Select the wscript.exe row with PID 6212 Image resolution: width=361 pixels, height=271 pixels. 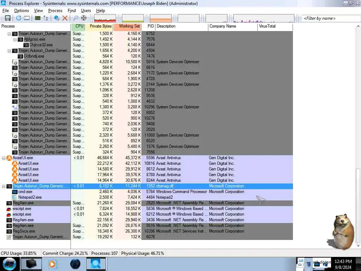(146, 214)
